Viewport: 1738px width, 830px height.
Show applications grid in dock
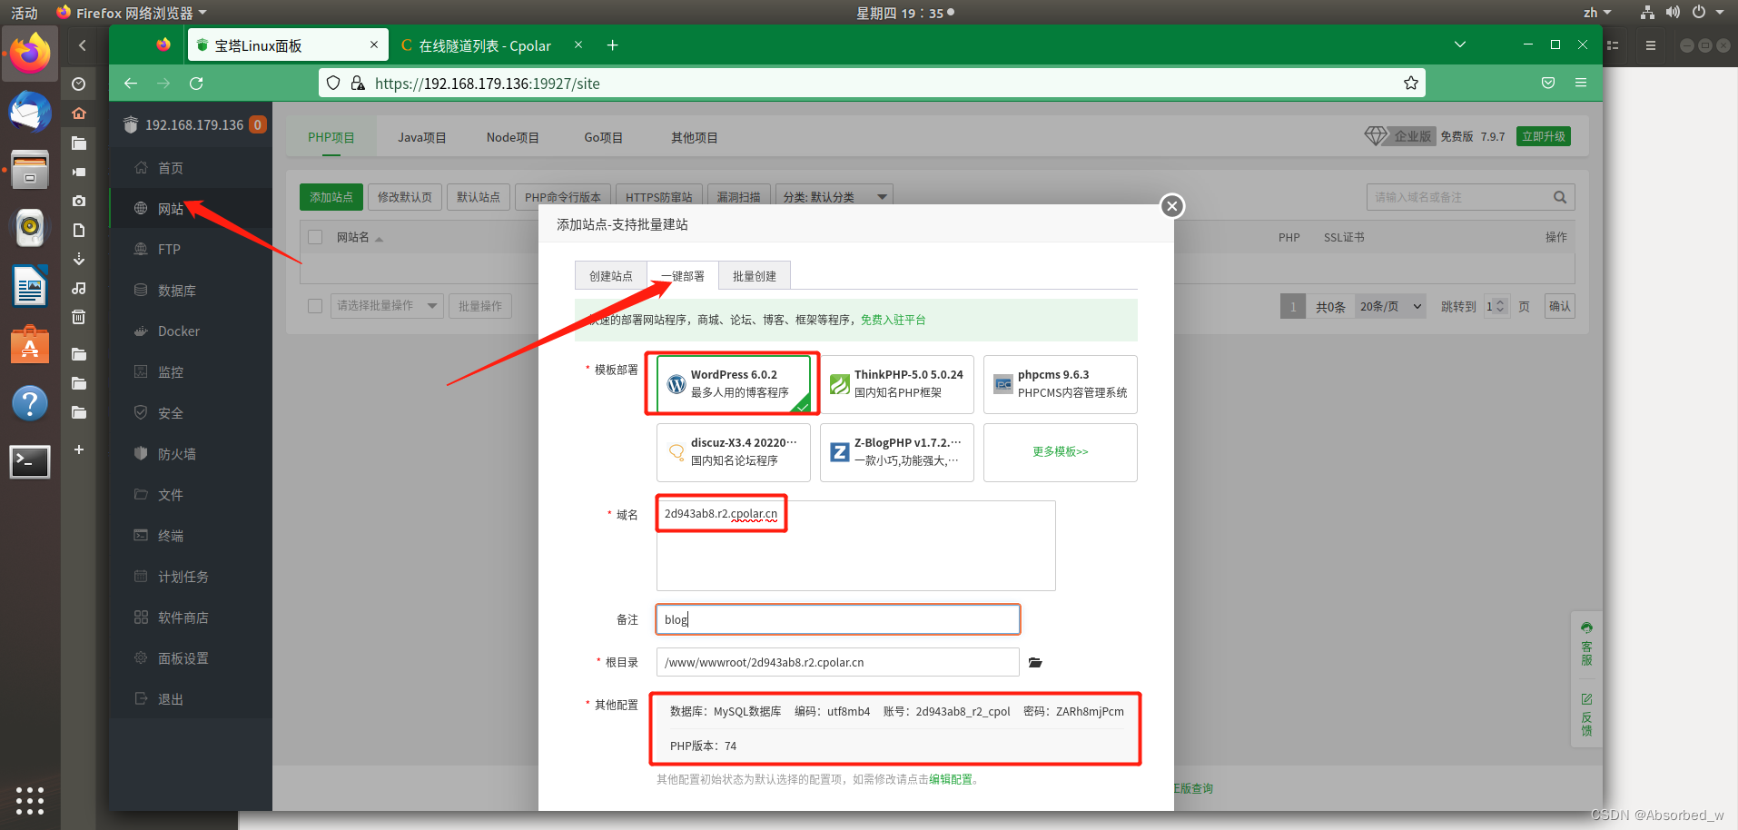(x=30, y=800)
